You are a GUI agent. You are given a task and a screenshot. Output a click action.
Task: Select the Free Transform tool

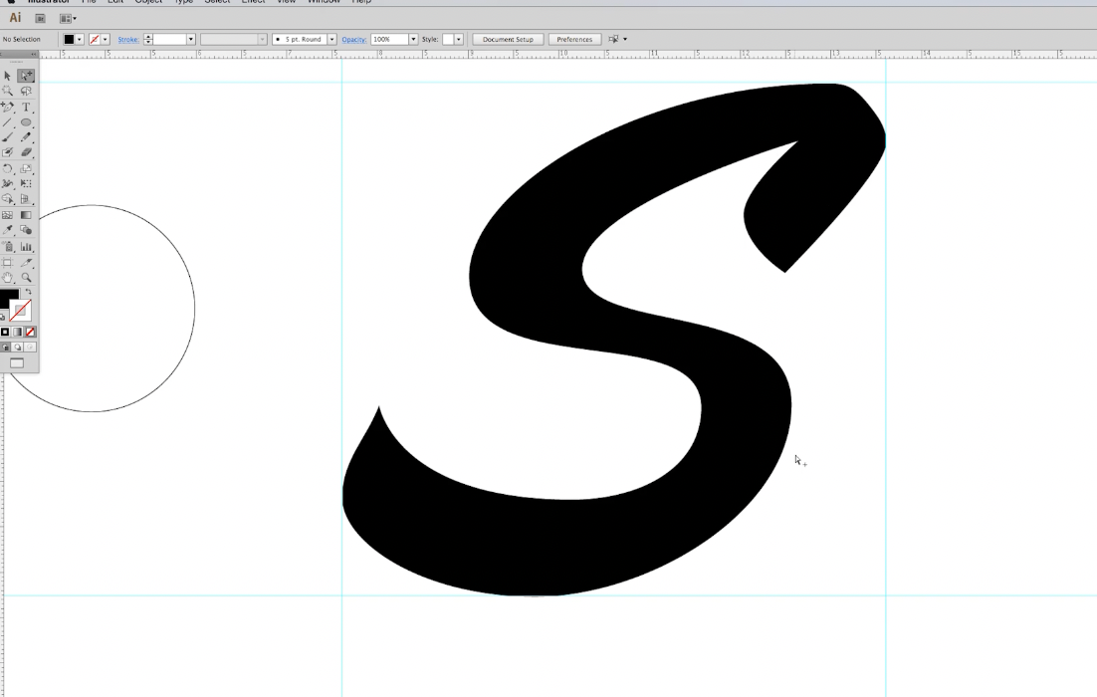27,184
